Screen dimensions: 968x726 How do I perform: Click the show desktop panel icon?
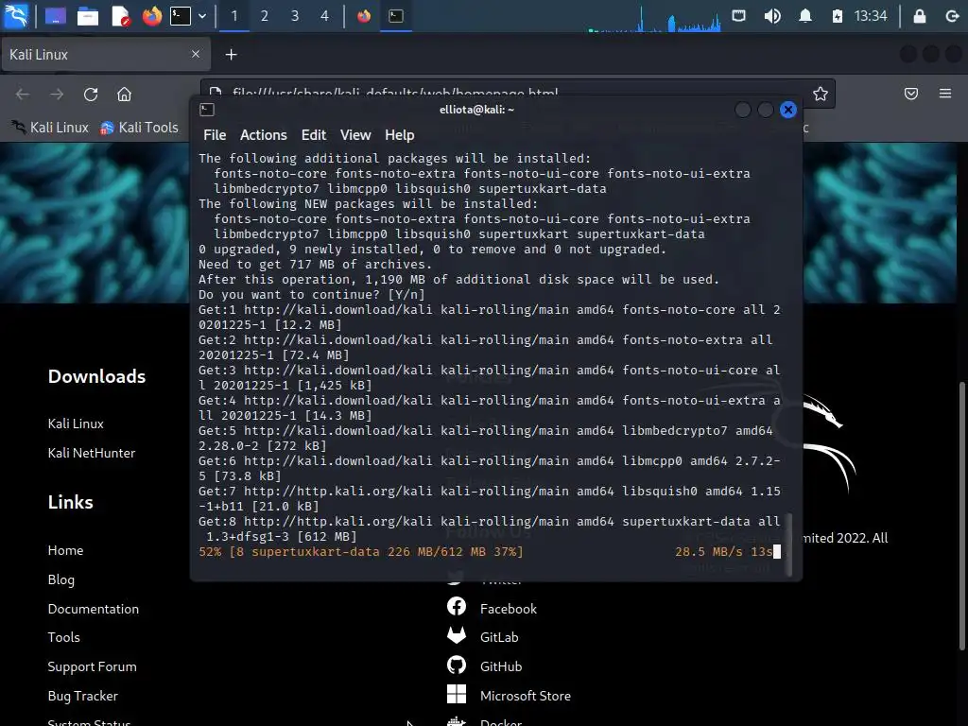56,15
